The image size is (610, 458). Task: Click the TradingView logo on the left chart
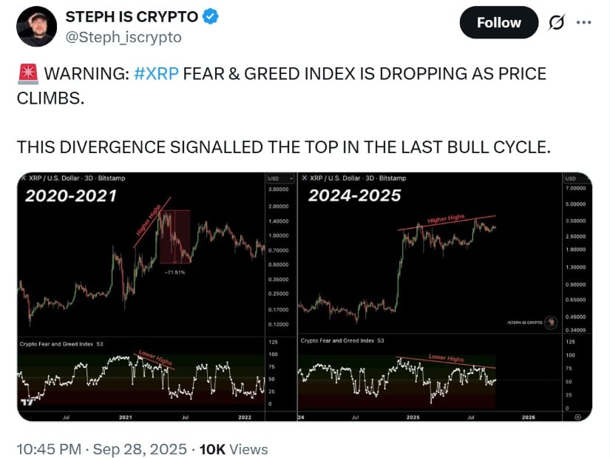pyautogui.click(x=29, y=403)
